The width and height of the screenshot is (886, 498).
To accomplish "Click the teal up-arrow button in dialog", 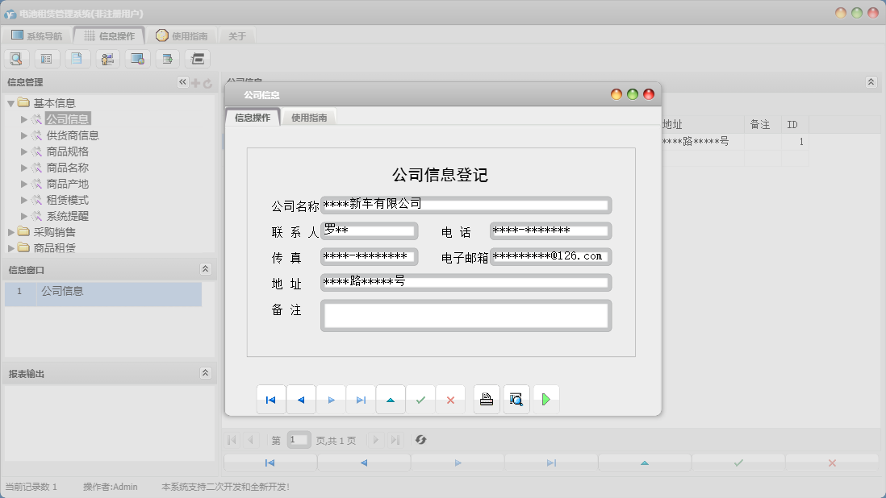I will (x=391, y=400).
